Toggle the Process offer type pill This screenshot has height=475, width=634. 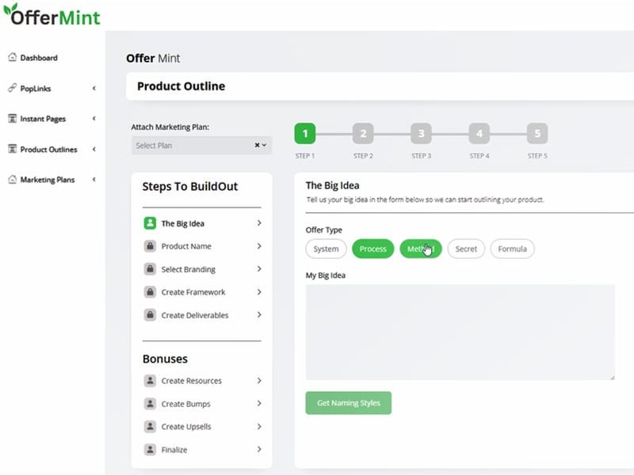point(372,249)
